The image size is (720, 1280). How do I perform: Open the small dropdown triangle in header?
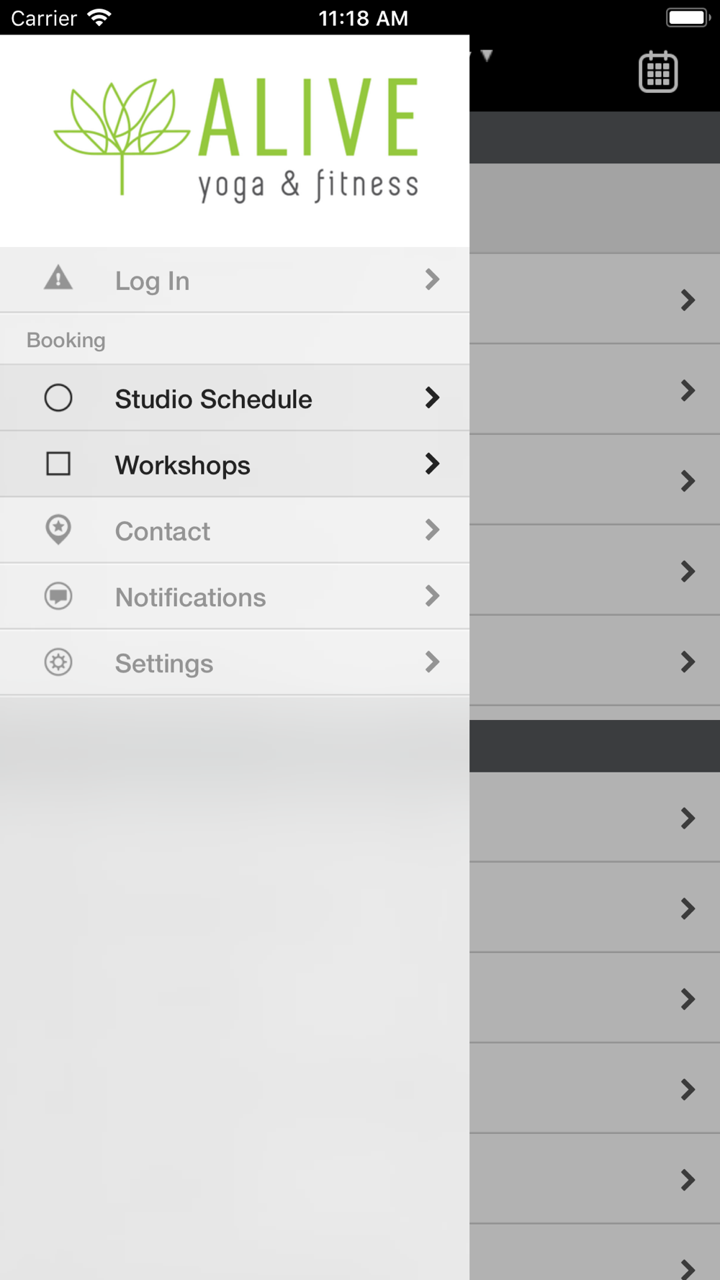point(487,55)
